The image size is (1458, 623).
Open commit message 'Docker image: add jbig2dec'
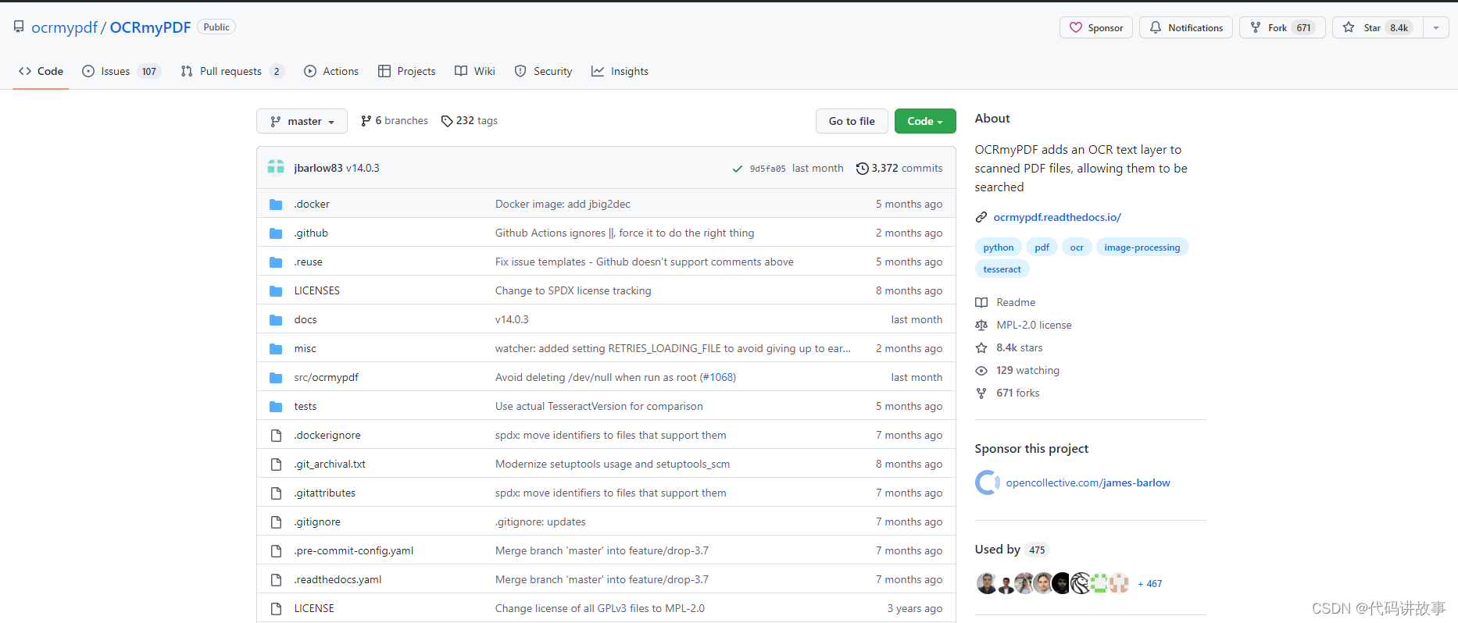coord(563,204)
